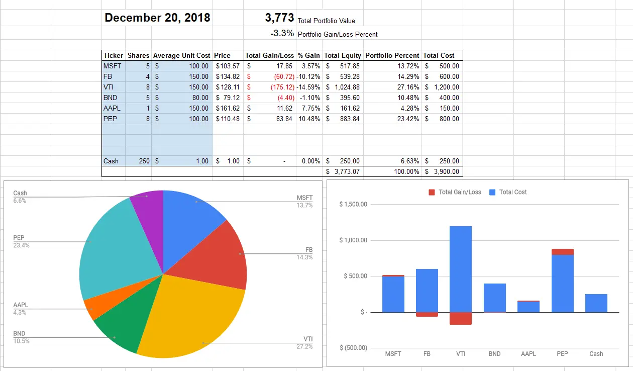Viewport: 633px width, 371px height.
Task: Click the 'Portfolio Gain/Loss Percent' label
Action: [x=338, y=34]
